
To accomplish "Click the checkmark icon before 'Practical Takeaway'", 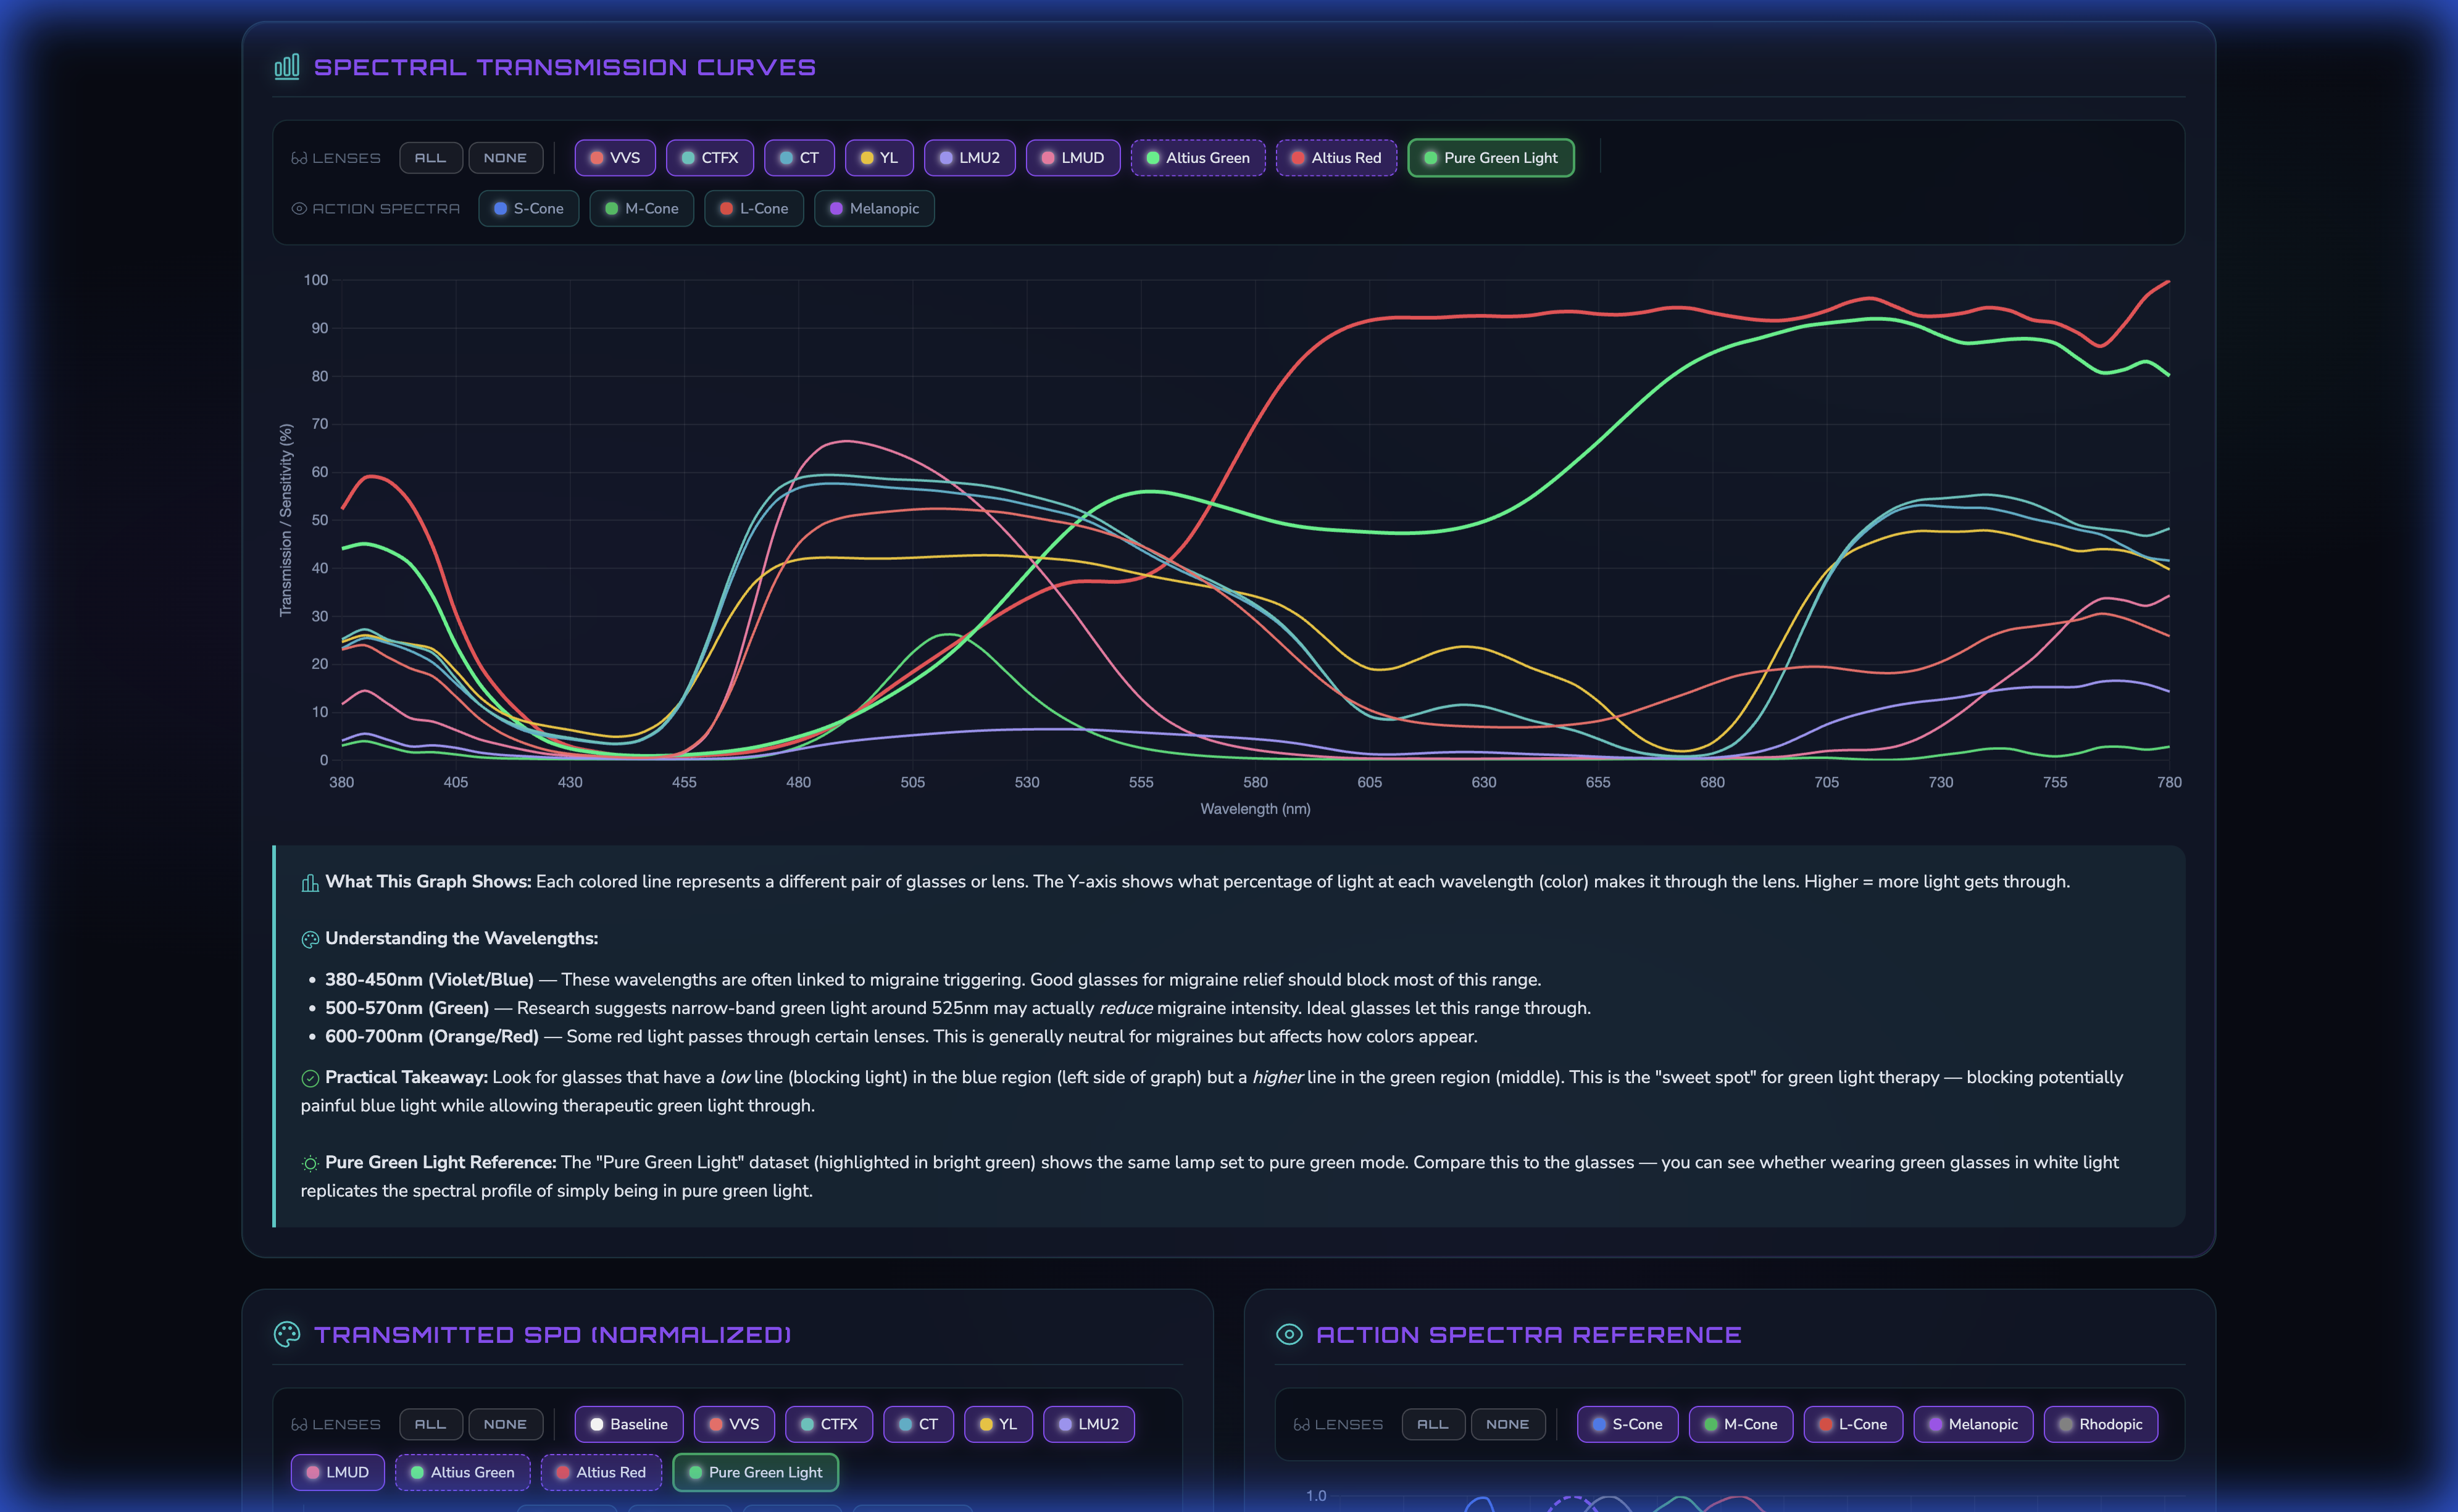I will click(x=310, y=1078).
